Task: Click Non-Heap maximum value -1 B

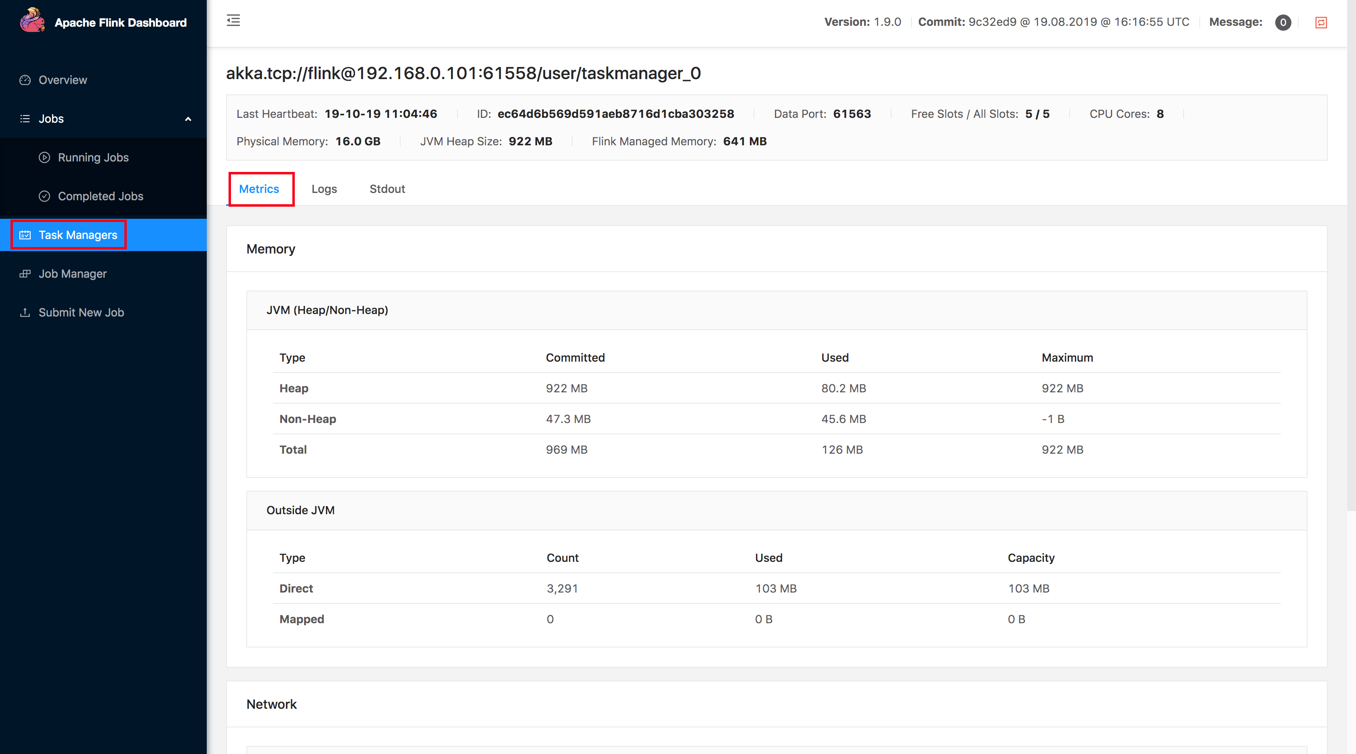Action: point(1053,419)
